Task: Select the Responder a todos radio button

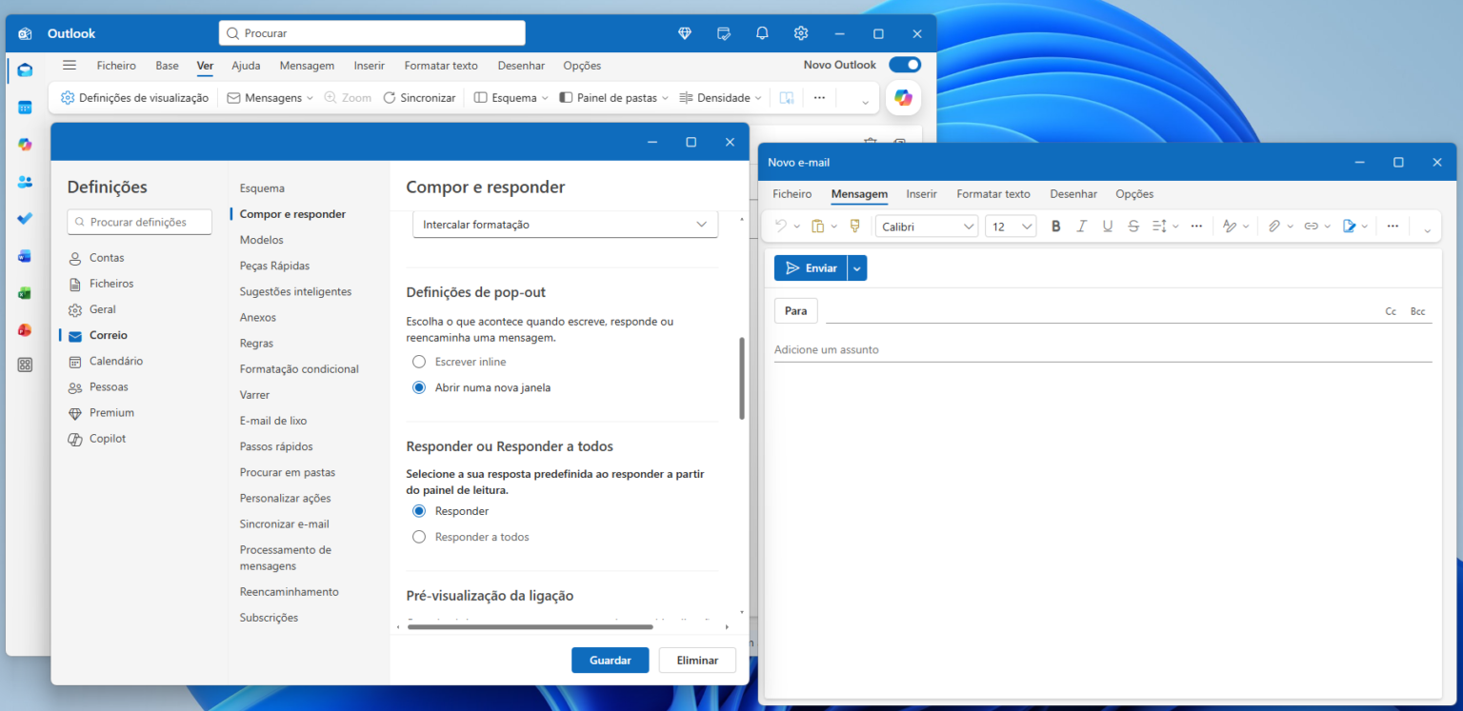Action: click(x=419, y=537)
